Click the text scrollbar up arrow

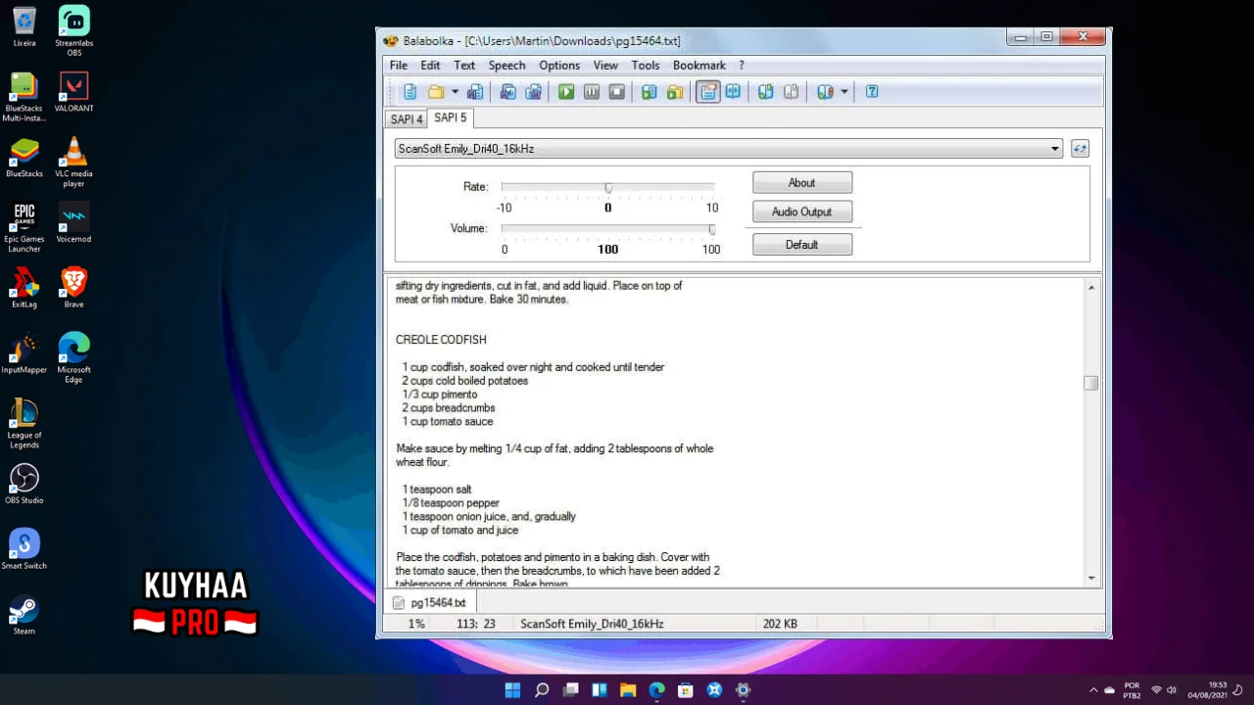1091,287
